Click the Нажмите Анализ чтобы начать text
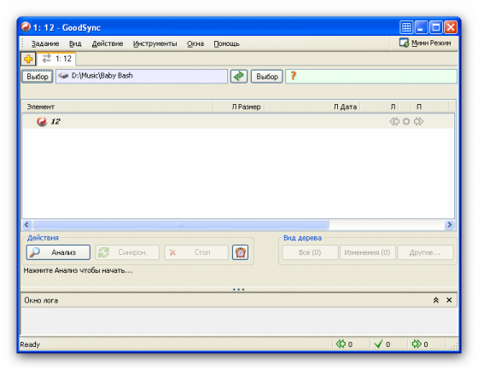The width and height of the screenshot is (478, 370). (x=78, y=270)
